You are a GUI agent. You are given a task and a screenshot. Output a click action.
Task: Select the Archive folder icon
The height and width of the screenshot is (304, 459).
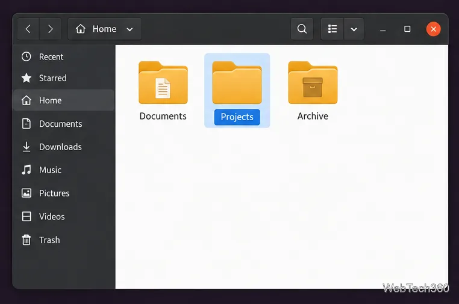point(313,83)
